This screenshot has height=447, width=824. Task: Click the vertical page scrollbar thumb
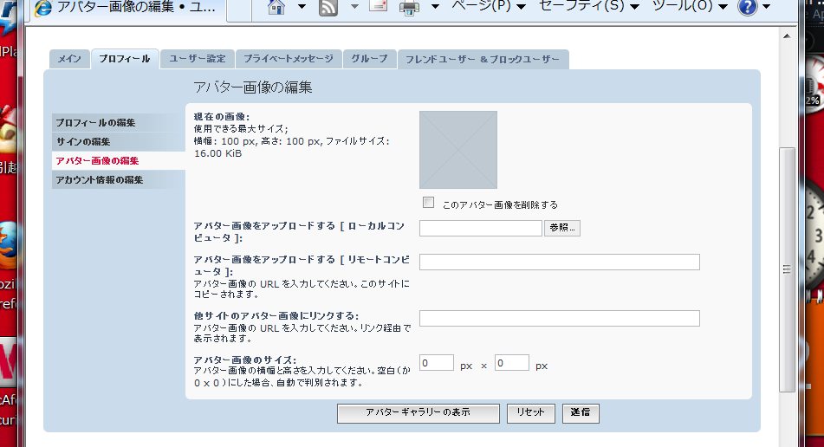pyautogui.click(x=787, y=269)
